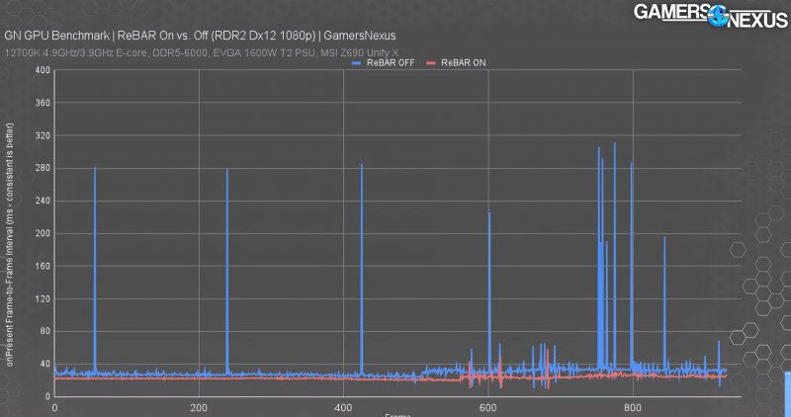Toggle the ReBAR OFF legend label

click(x=385, y=62)
